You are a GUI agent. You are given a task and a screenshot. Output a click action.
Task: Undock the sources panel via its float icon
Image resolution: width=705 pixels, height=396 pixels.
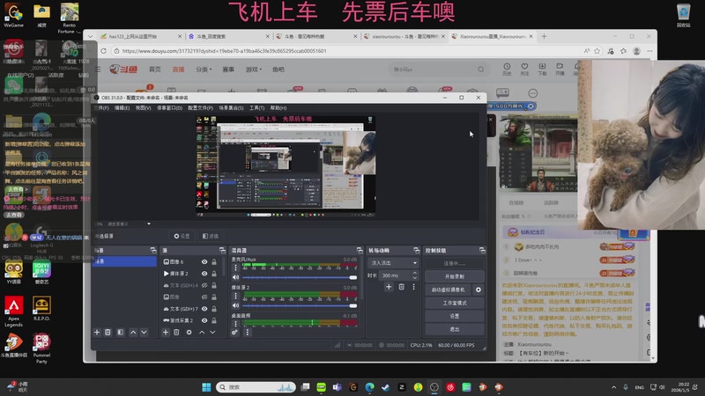pos(222,250)
